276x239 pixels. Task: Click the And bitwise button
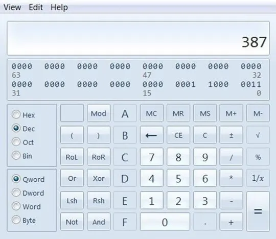99,222
